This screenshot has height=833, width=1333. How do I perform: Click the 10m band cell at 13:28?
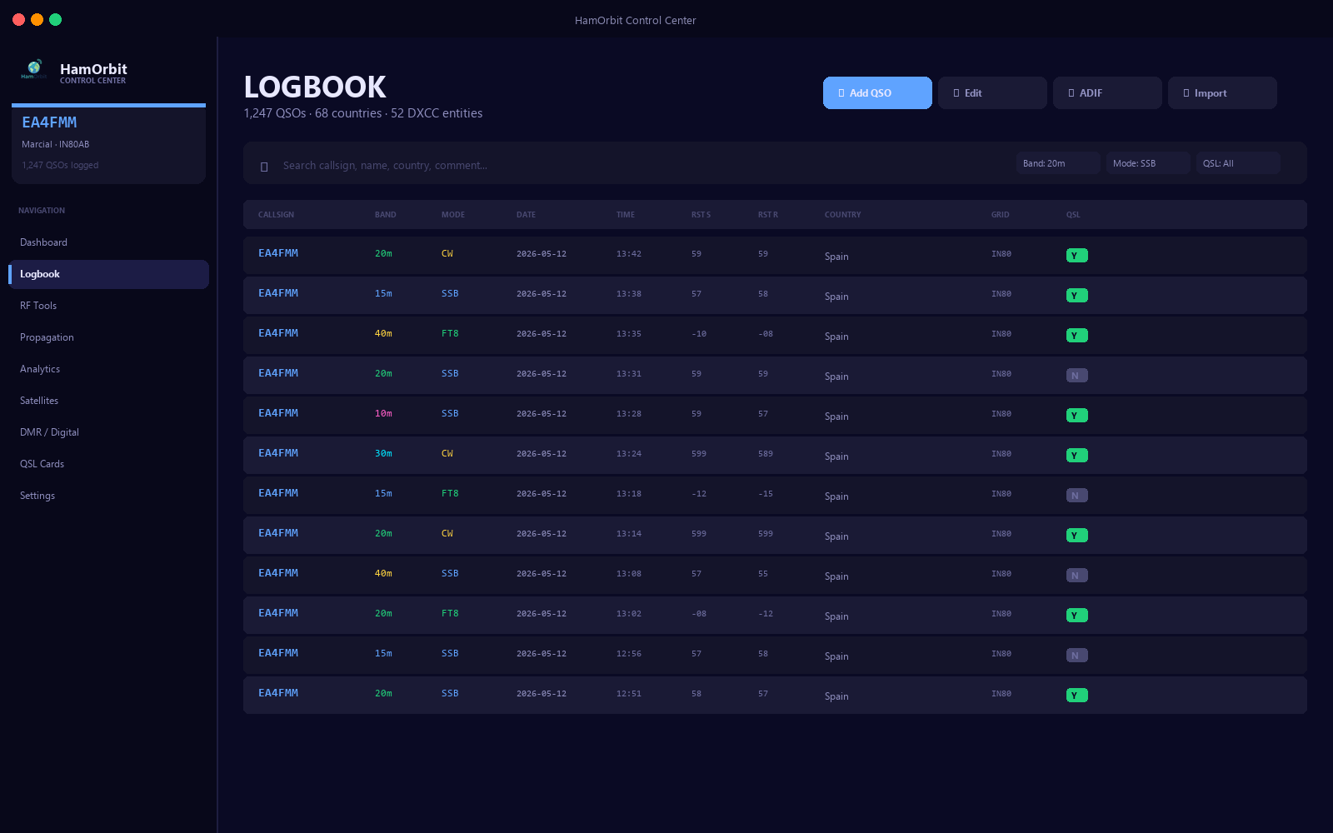click(x=383, y=413)
